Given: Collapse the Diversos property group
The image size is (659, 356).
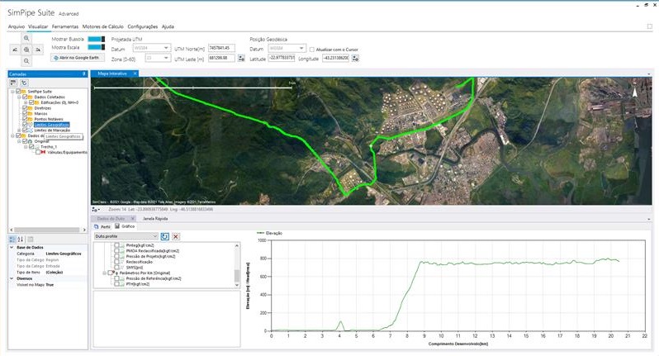Looking at the screenshot, I should coord(12,278).
